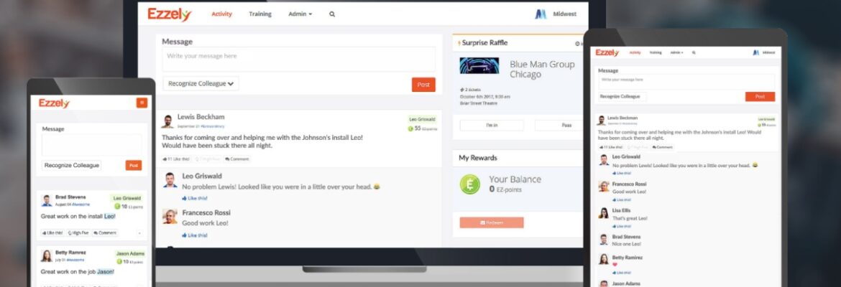Click the search icon in laptop navbar
Screen dimensions: 841x287
(332, 14)
